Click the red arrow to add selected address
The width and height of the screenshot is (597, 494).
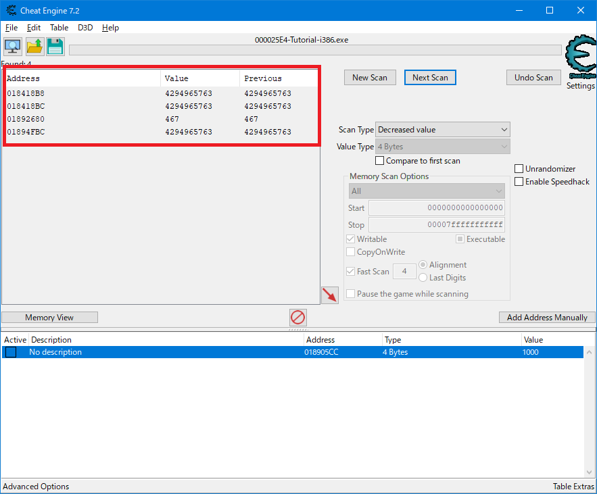click(329, 295)
